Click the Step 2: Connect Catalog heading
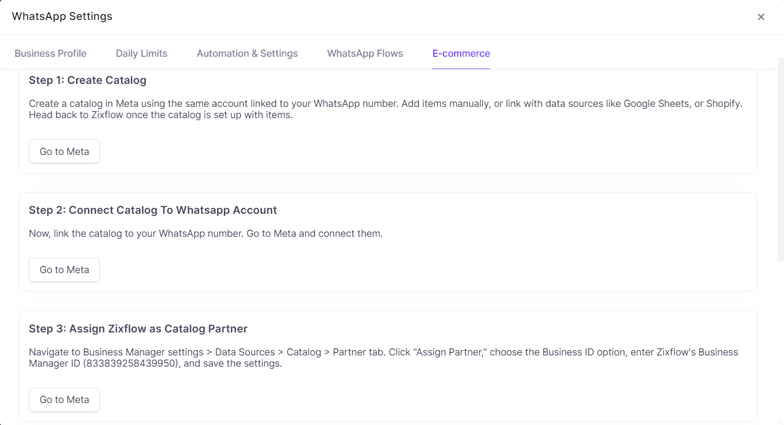784x425 pixels. pos(152,210)
